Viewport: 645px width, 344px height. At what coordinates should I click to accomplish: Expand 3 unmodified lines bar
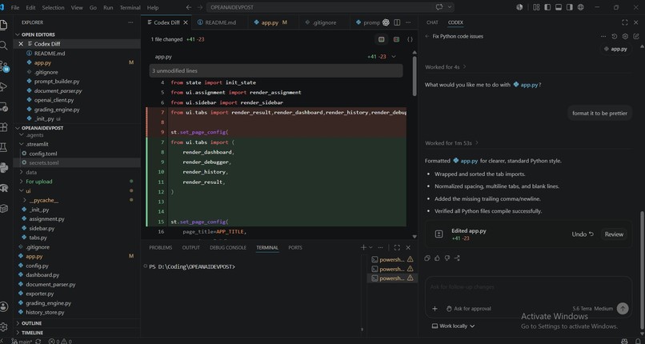click(x=276, y=70)
